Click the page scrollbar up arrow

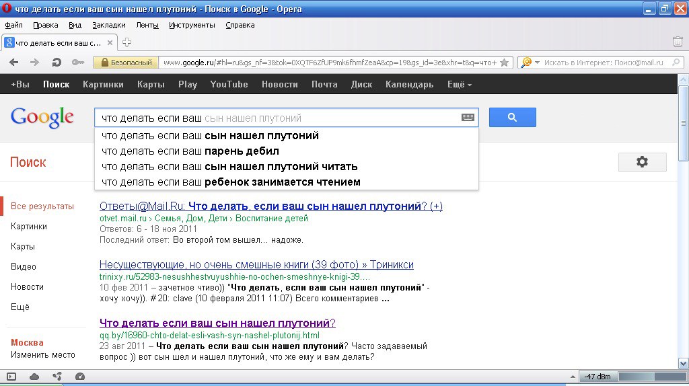[684, 79]
